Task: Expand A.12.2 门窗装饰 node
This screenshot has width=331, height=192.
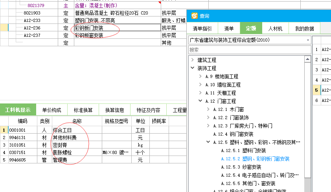Action: point(208,117)
